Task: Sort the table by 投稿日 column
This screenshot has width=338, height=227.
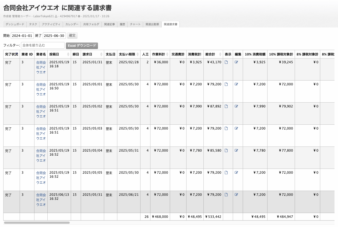Action: (x=59, y=54)
